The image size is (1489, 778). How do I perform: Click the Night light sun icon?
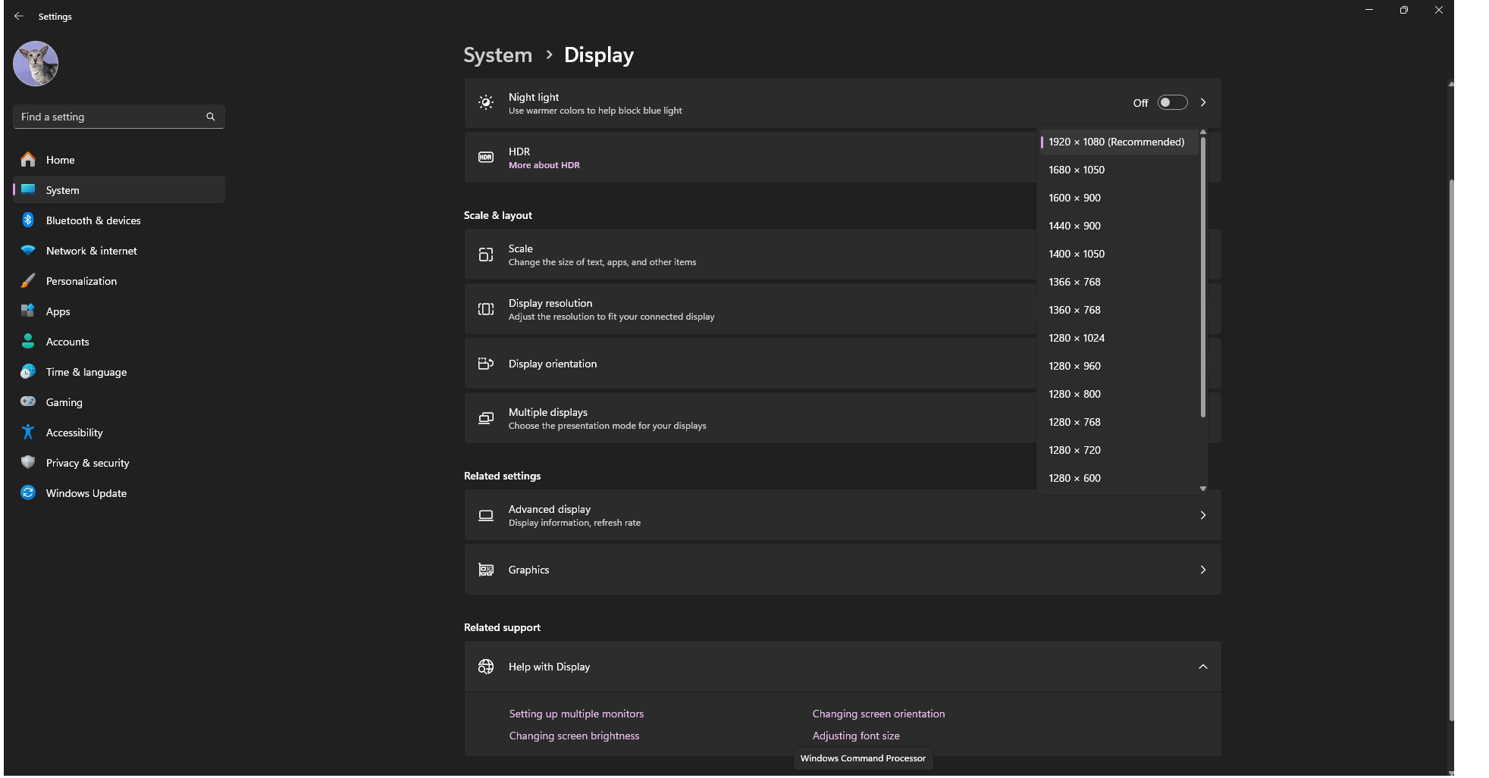point(486,102)
